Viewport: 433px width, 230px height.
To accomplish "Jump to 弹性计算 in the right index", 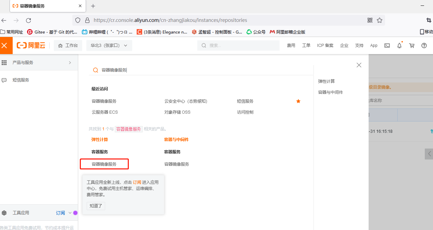I will (326, 81).
